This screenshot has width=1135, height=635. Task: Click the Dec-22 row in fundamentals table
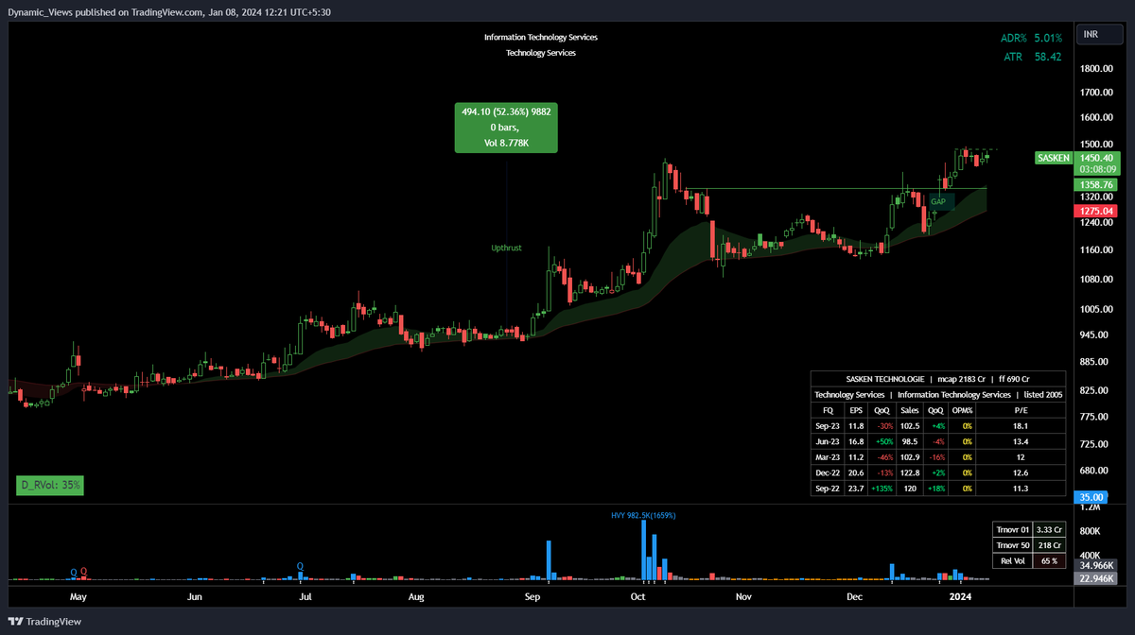click(x=938, y=472)
